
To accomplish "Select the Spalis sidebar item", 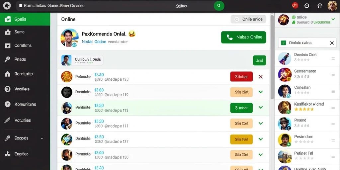I will (25, 19).
